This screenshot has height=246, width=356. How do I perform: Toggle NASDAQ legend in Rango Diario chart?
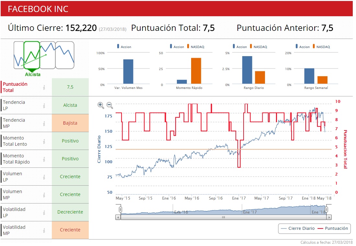click(x=258, y=47)
